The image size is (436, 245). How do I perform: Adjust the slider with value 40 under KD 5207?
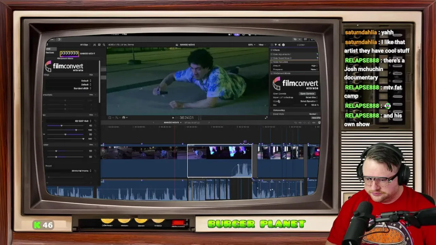66,126
